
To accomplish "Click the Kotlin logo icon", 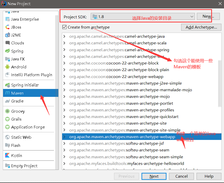I will tap(7, 155).
